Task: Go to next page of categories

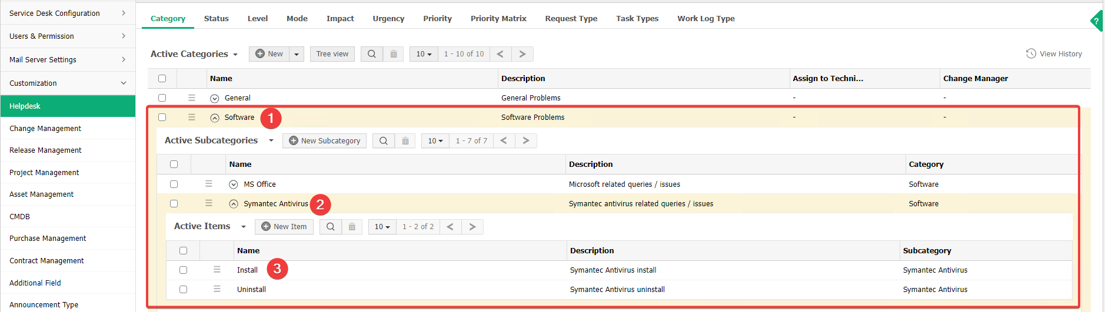Action: tap(522, 54)
